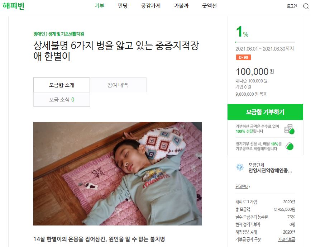Select the 모금함 소개 tab

62,85
